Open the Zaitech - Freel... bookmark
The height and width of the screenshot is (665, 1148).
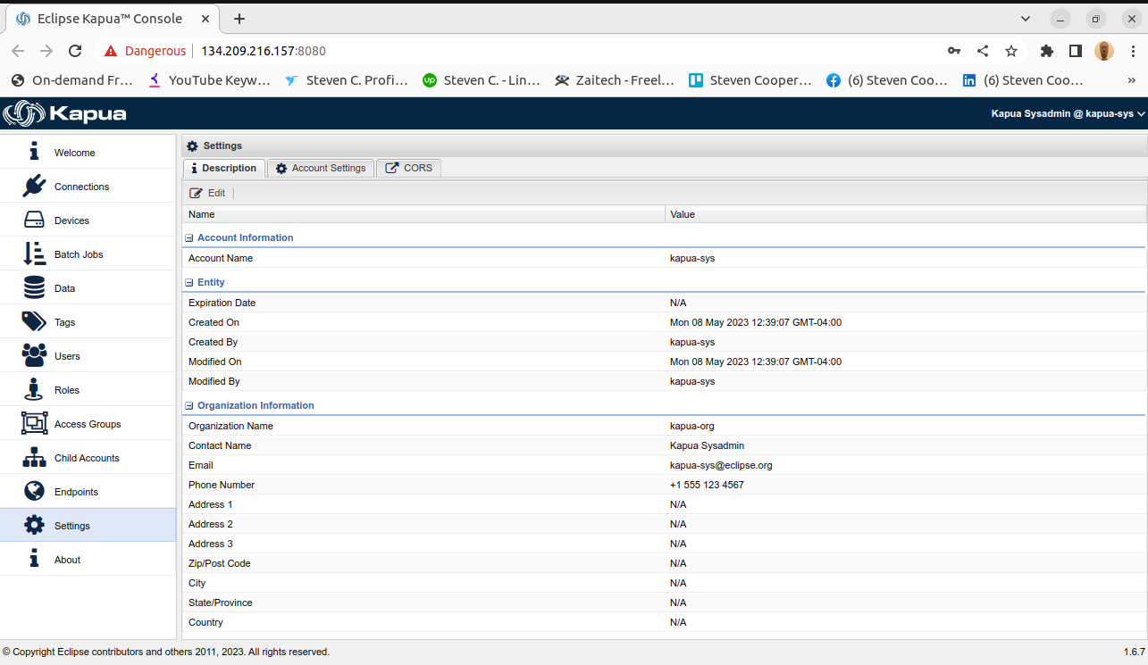615,80
